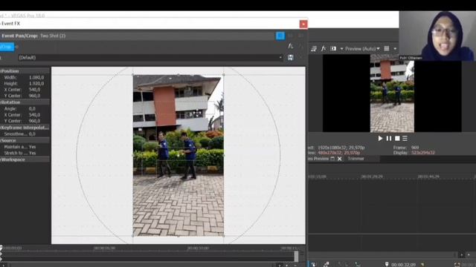Open the split screen dropdown arrow
Screen dimensions: 476x267
pyautogui.click(x=341, y=49)
